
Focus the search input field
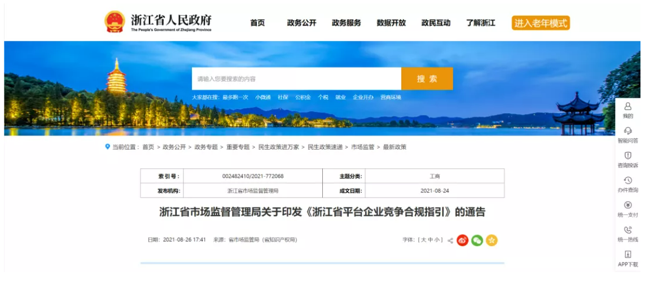(296, 79)
